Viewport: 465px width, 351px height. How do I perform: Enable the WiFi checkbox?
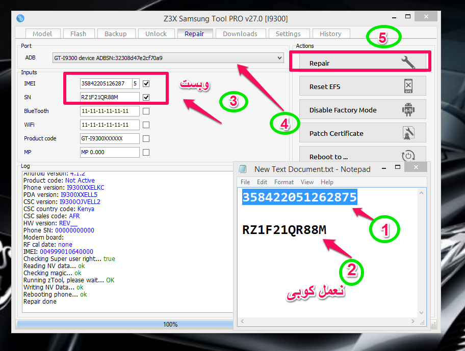pyautogui.click(x=146, y=125)
